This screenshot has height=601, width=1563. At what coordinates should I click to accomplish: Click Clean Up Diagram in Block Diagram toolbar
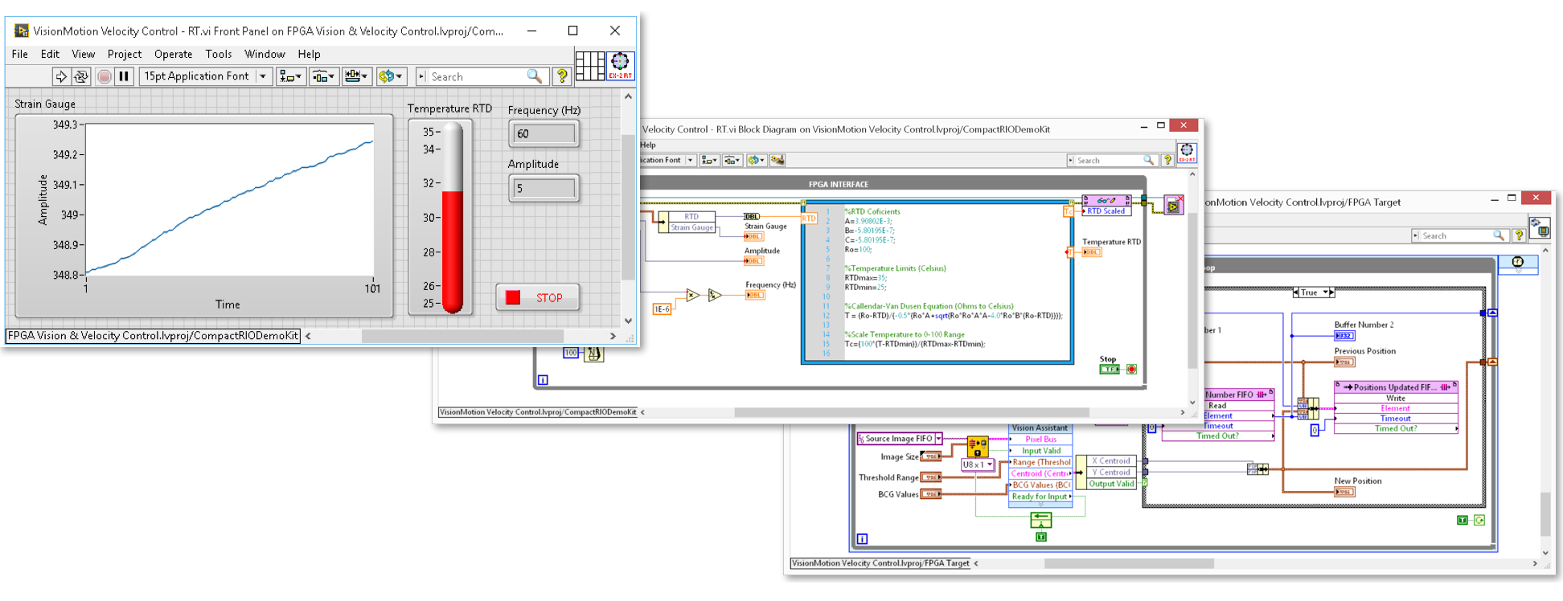(777, 160)
